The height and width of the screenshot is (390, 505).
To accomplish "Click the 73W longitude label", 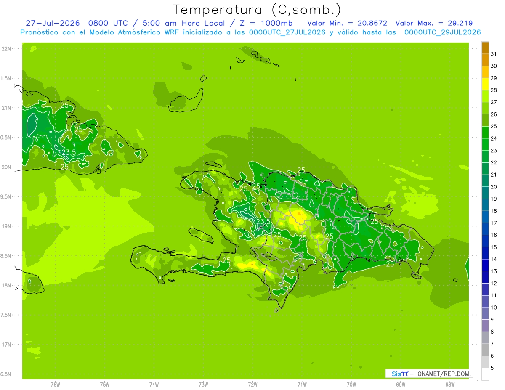I will (x=203, y=385).
